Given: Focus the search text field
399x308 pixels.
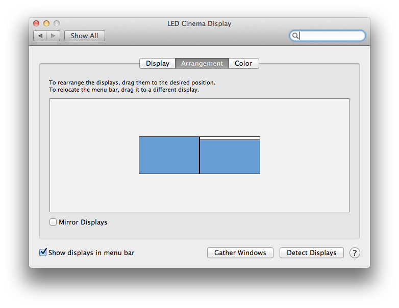Looking at the screenshot, I should coord(331,36).
